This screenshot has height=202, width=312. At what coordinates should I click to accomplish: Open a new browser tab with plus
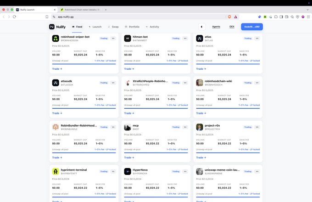coord(106,10)
